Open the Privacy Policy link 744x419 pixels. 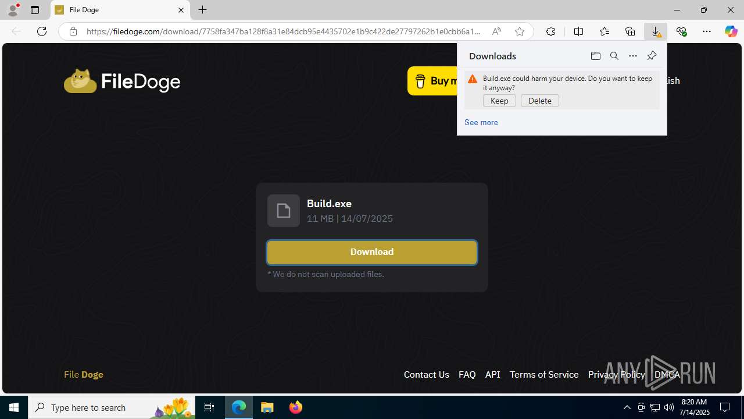[617, 375]
